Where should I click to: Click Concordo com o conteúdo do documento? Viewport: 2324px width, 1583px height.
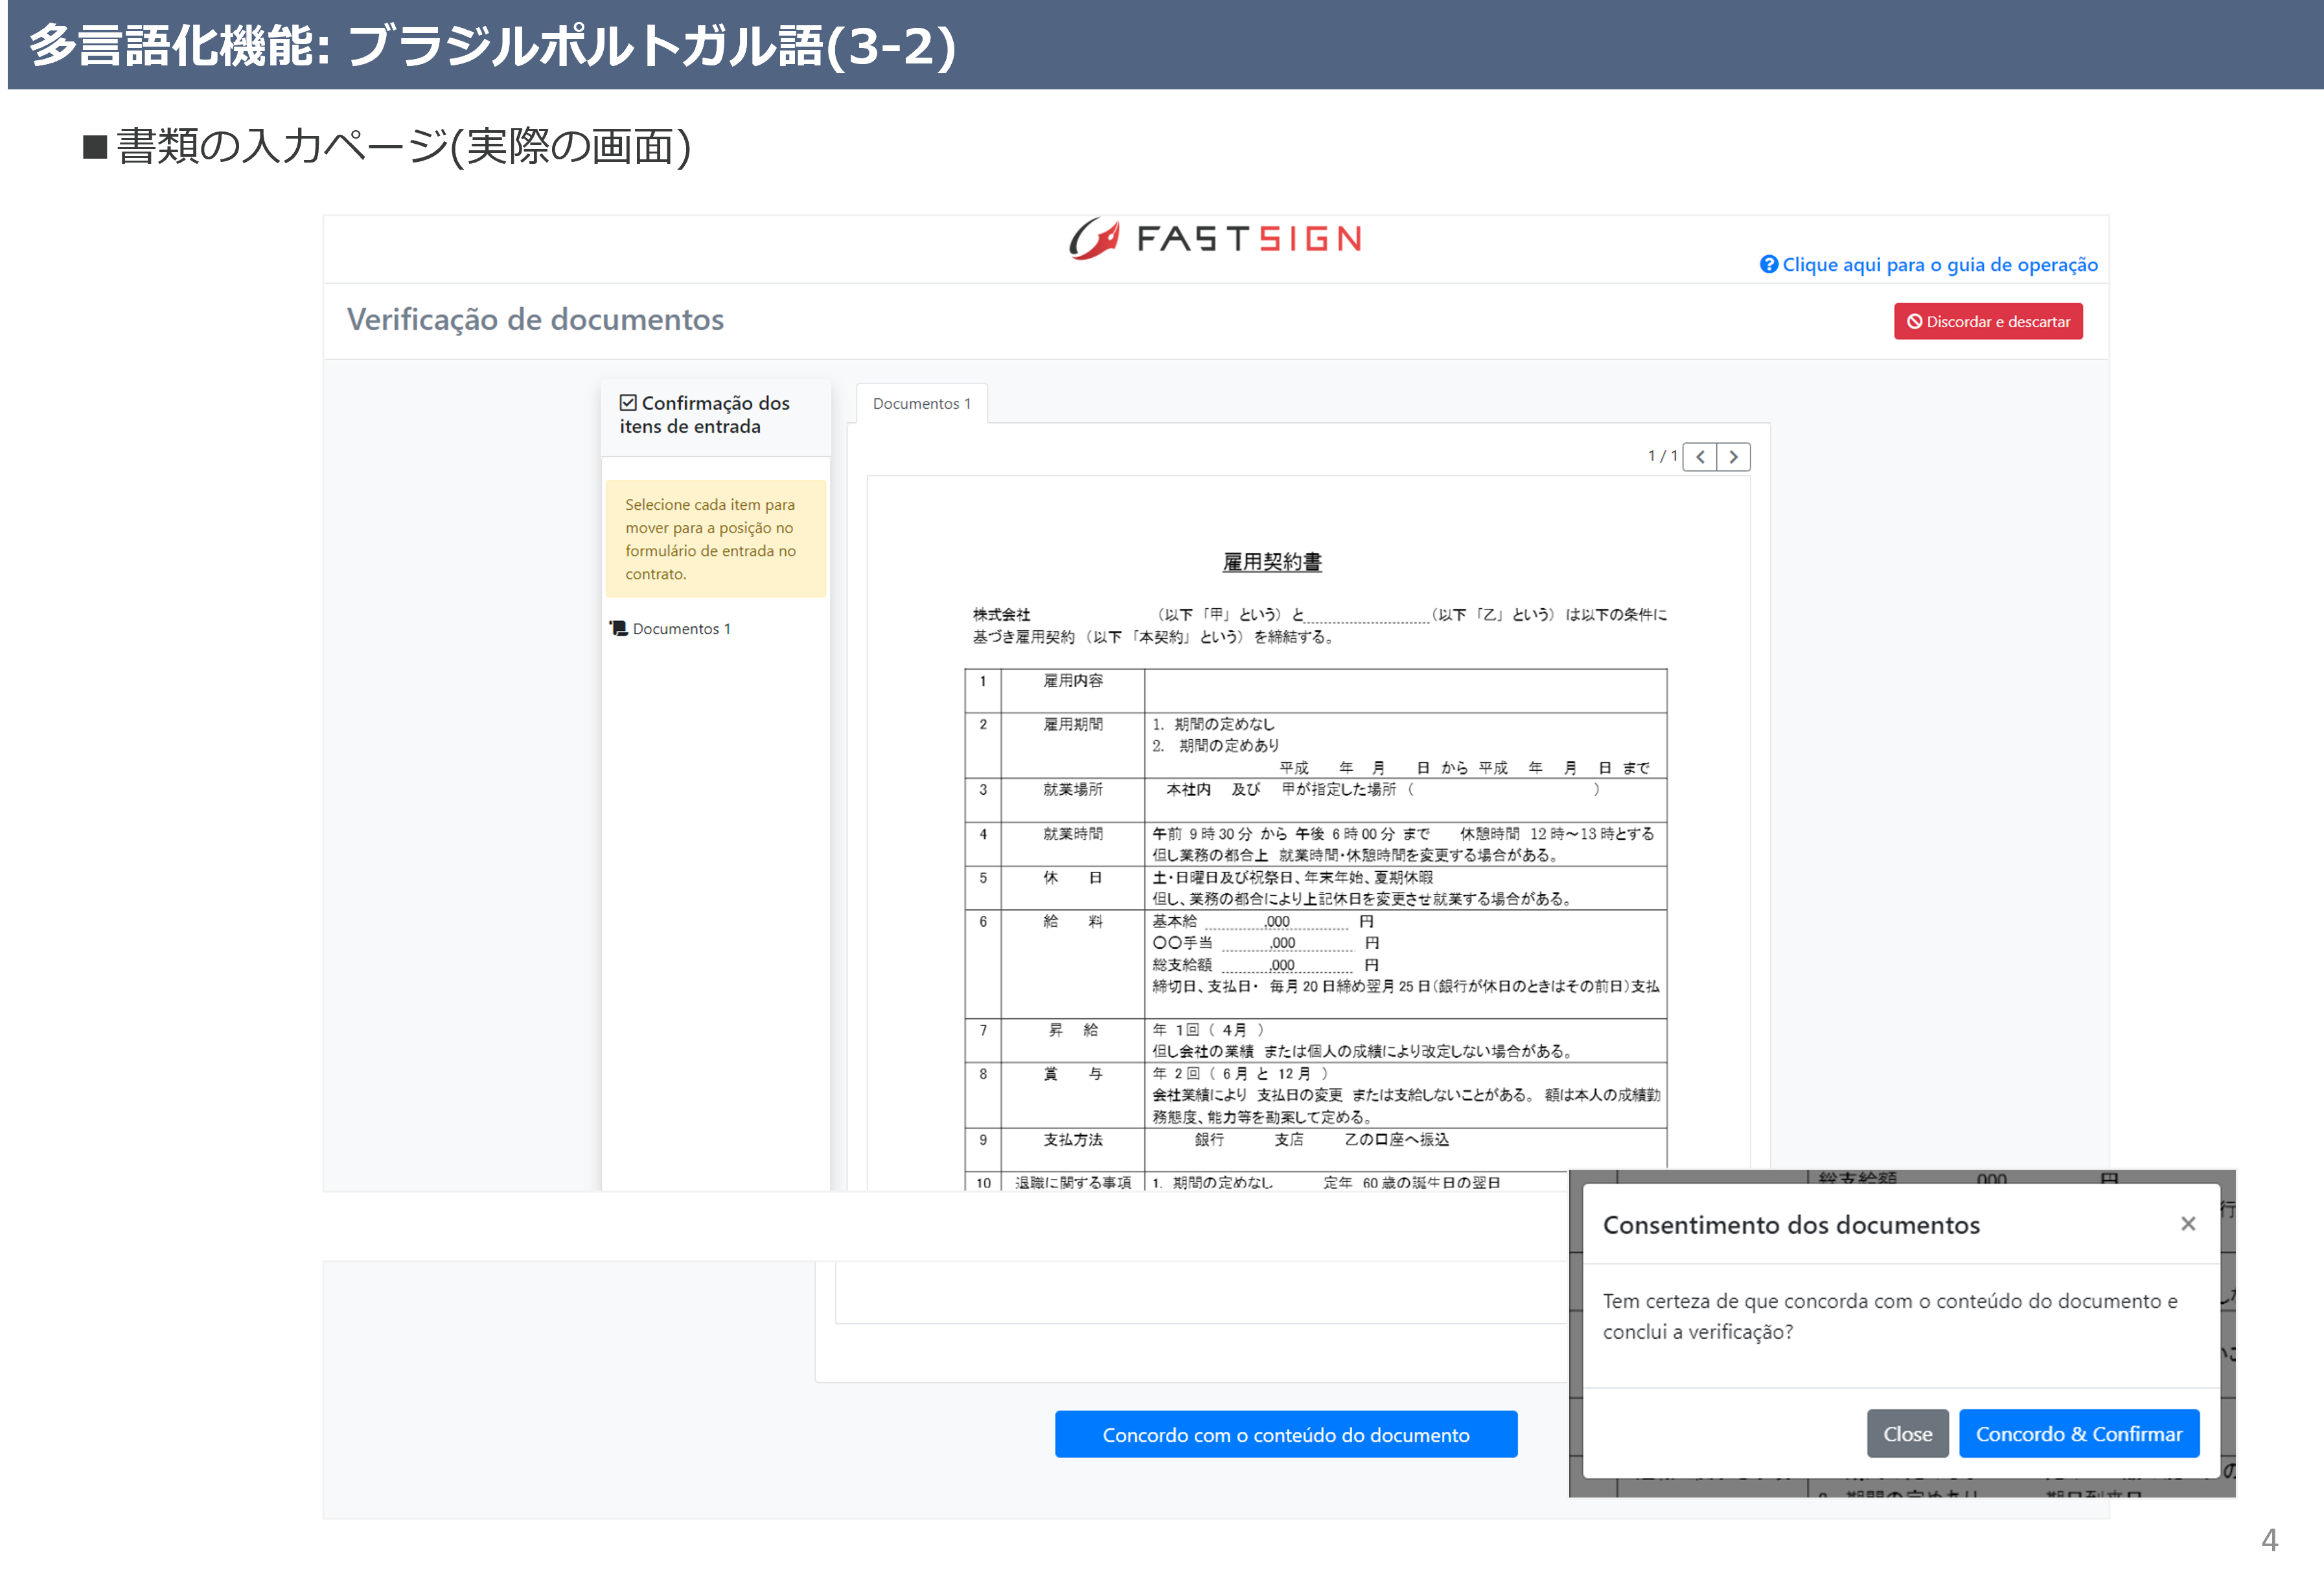[x=1285, y=1434]
